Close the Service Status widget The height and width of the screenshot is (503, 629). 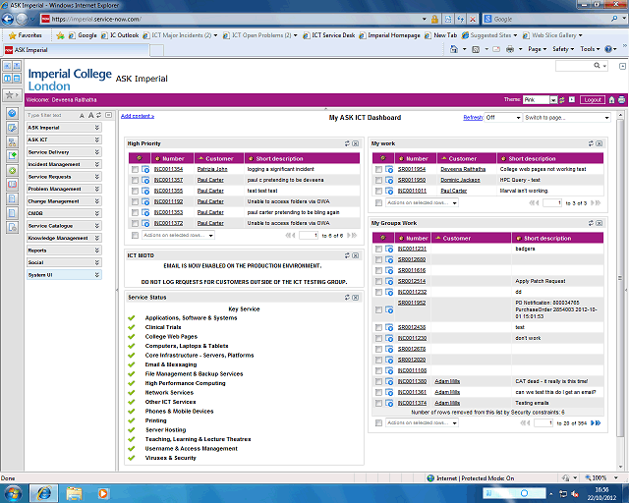click(355, 296)
